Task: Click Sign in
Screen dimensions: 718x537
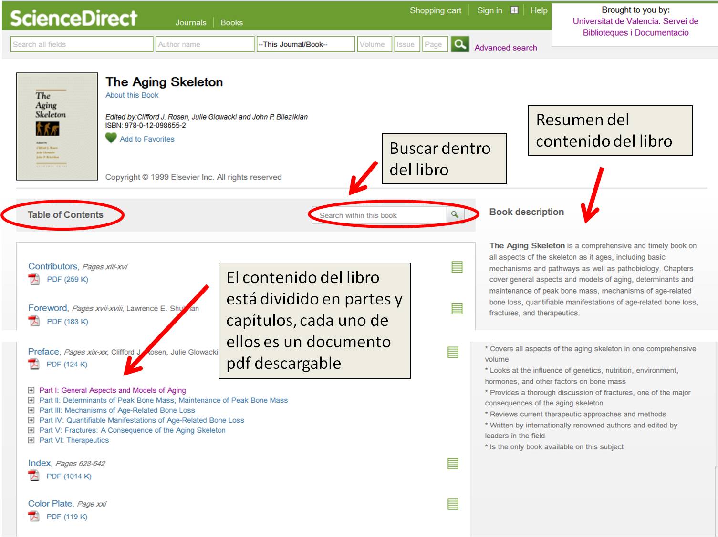Action: coord(489,10)
